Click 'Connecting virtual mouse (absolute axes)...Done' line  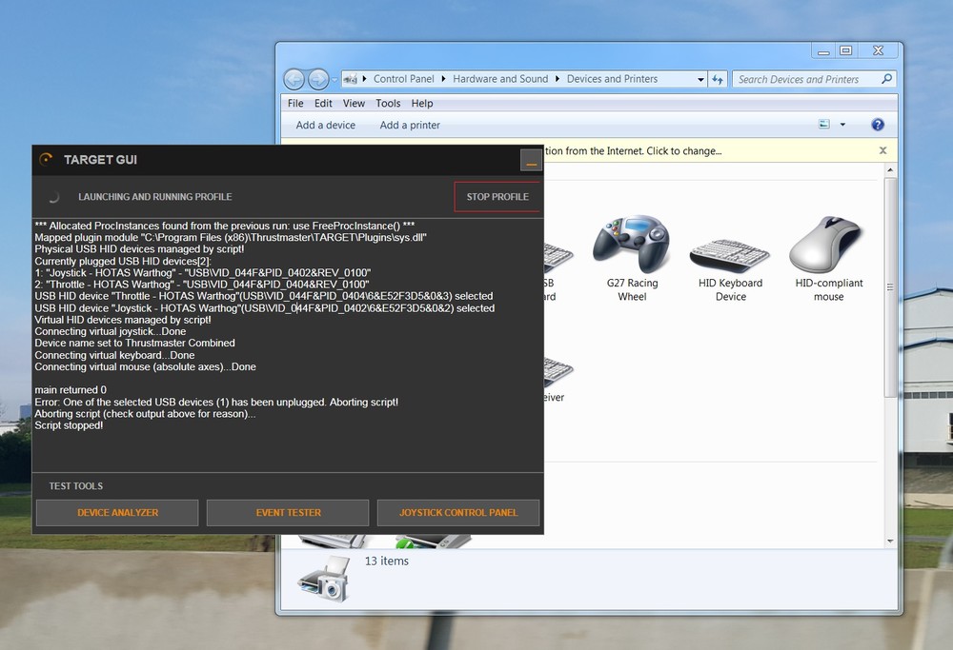(x=145, y=366)
